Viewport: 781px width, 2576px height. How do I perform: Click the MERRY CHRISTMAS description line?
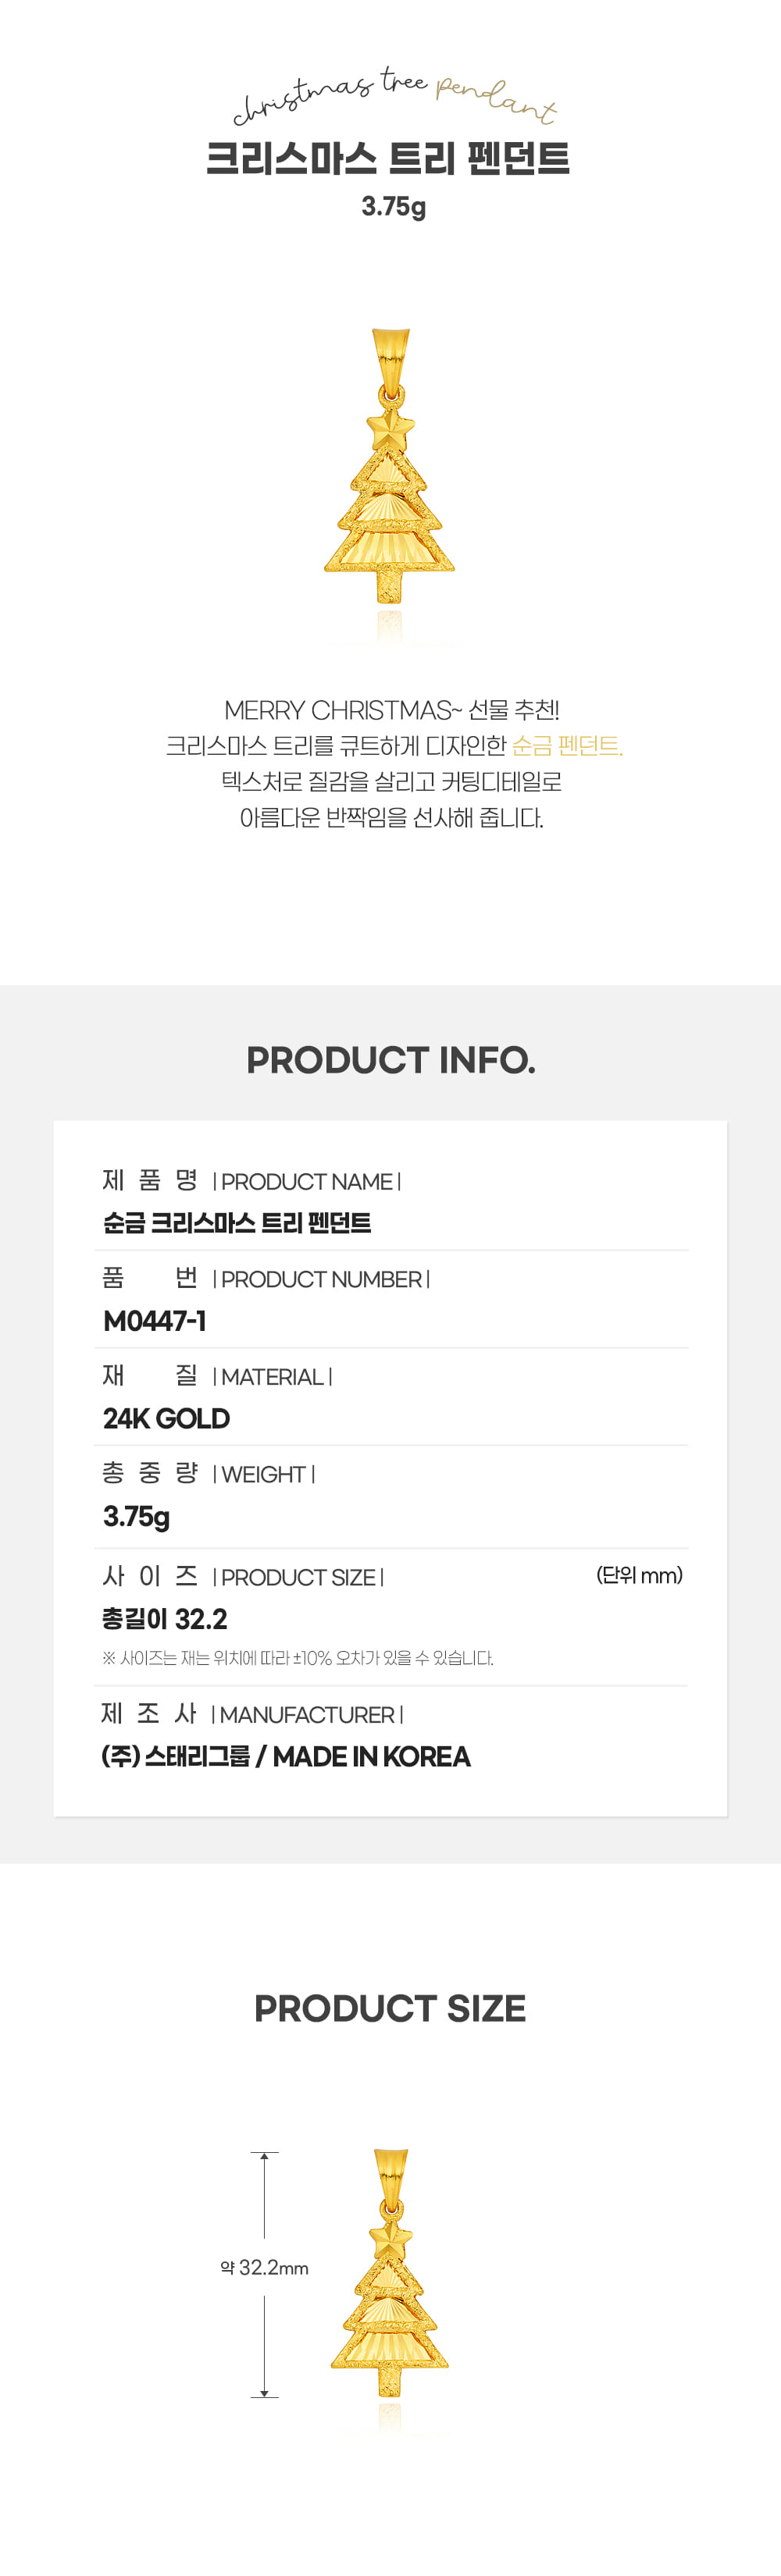[391, 710]
